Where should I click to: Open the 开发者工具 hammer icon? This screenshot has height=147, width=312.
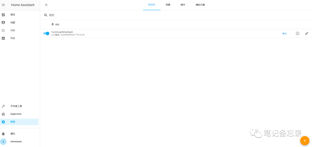click(3, 106)
